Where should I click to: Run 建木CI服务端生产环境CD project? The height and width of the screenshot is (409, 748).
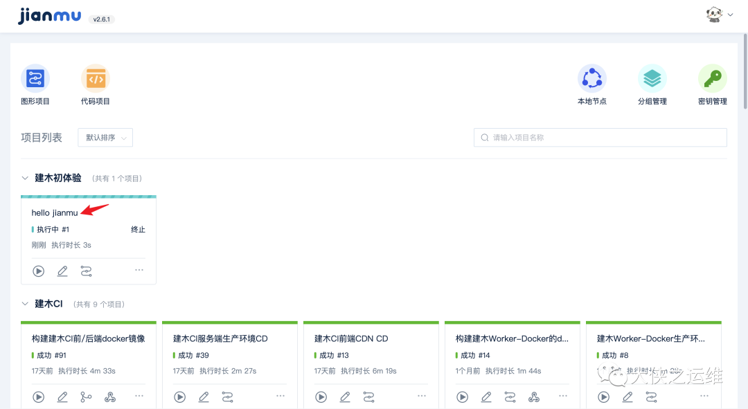pos(180,397)
